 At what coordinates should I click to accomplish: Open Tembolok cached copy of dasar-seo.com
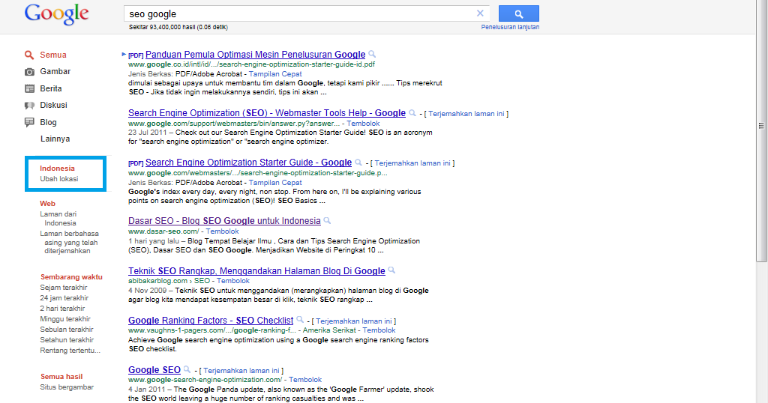tap(222, 231)
